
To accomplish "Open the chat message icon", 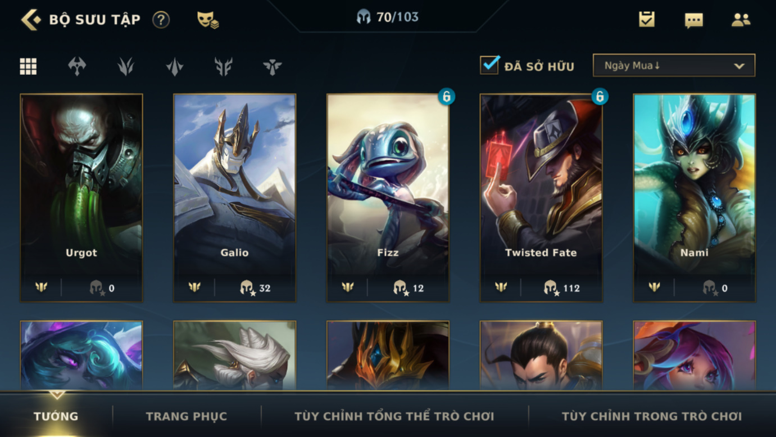I will (694, 21).
